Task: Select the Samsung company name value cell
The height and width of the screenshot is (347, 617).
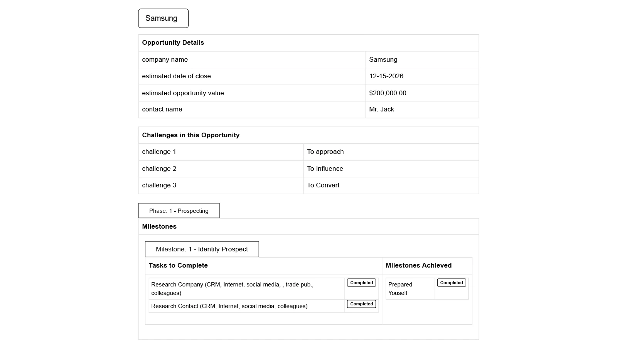Action: tap(383, 60)
